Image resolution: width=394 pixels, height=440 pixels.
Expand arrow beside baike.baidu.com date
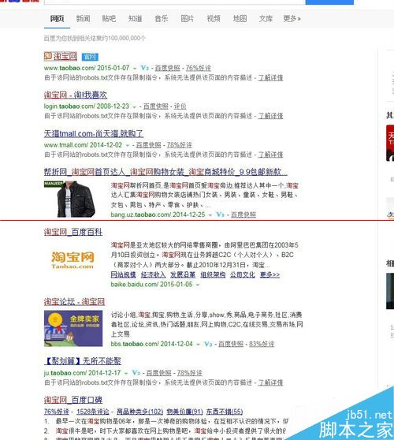198,285
